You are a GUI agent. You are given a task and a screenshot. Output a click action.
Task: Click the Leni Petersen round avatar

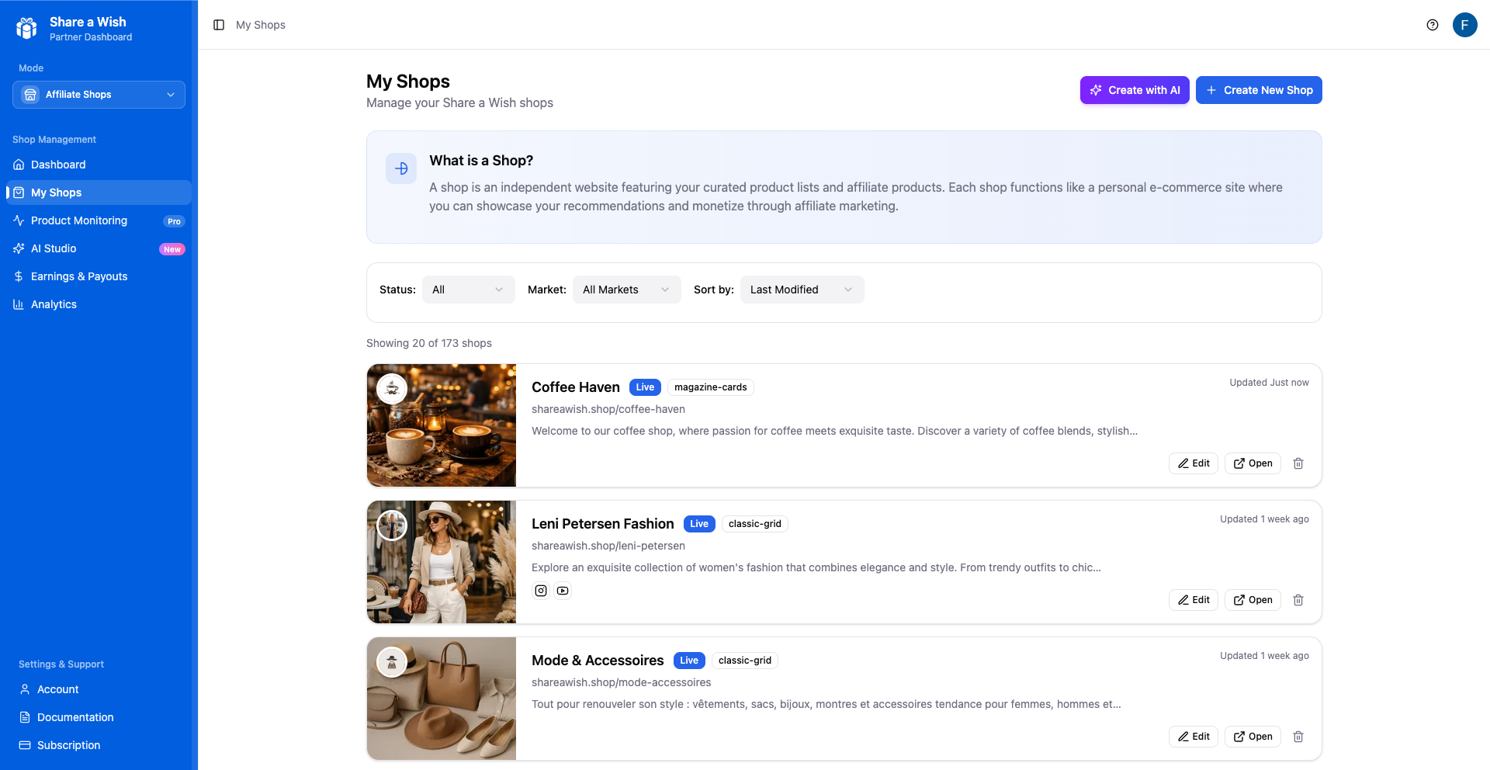click(x=392, y=525)
